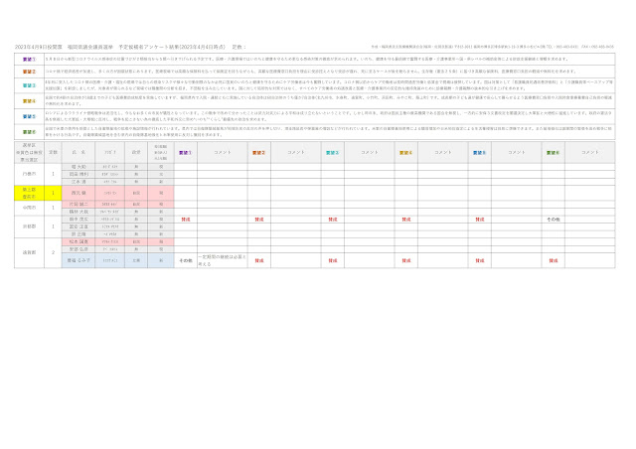This screenshot has height=449, width=636.
Task: Click the blue highlighted candidate name cell
Action: click(x=79, y=261)
